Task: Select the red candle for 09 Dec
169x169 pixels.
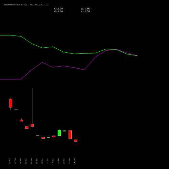Action: tap(43, 138)
